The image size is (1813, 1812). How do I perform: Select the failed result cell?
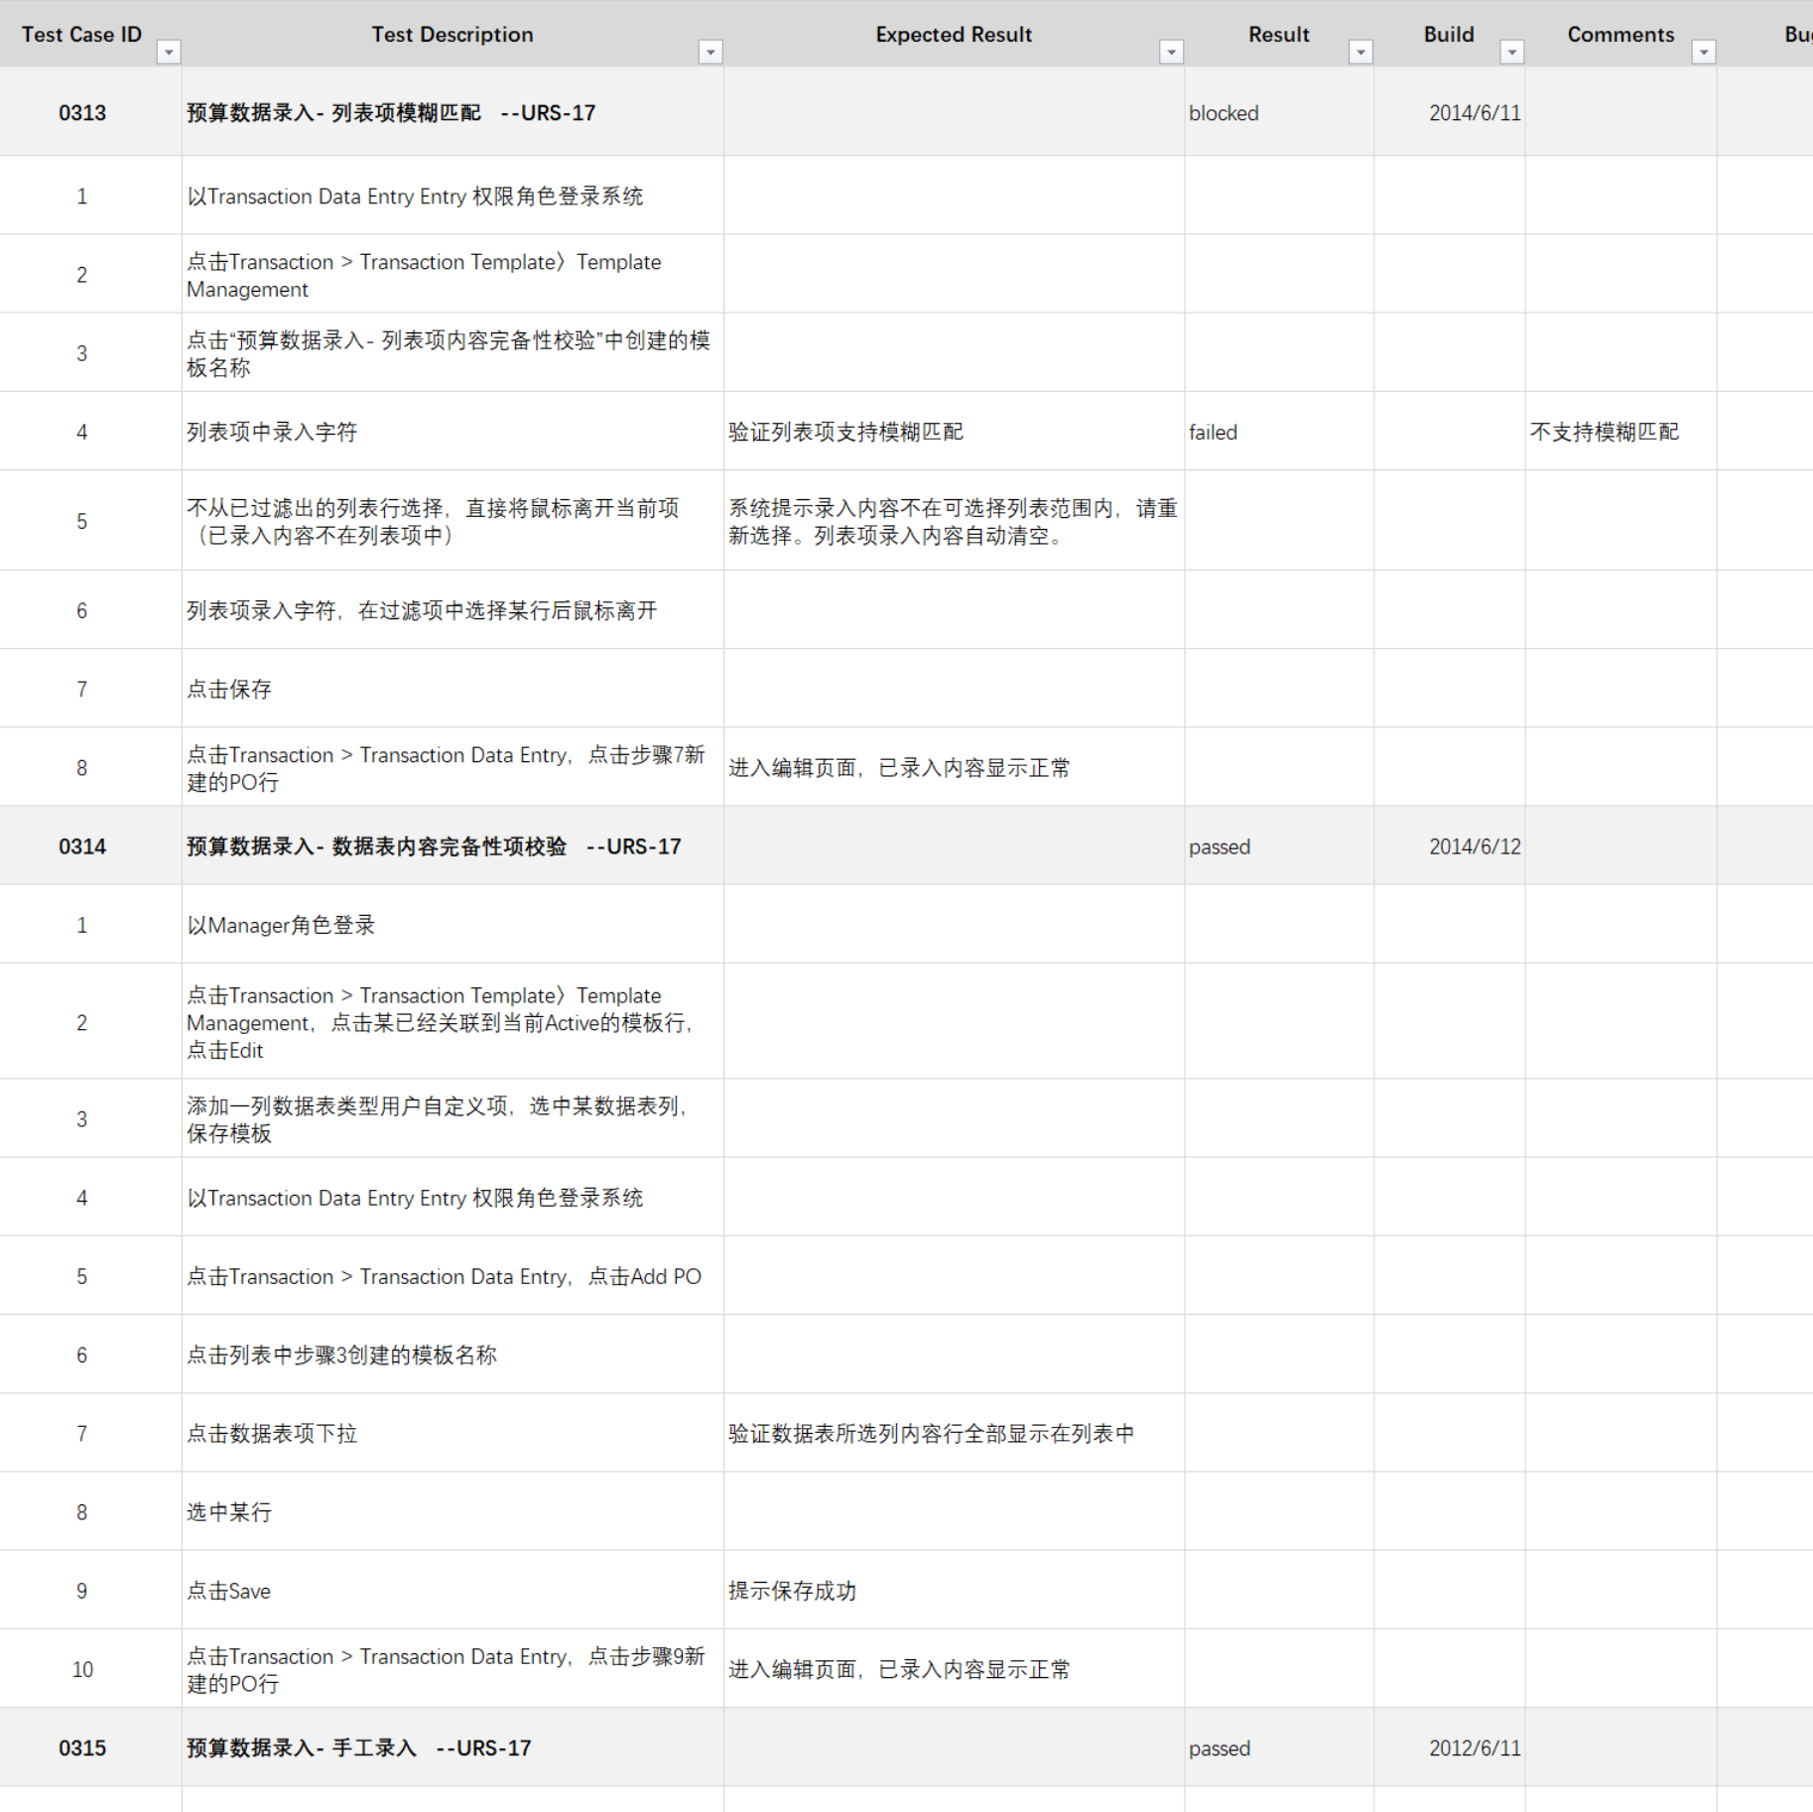pos(1279,432)
